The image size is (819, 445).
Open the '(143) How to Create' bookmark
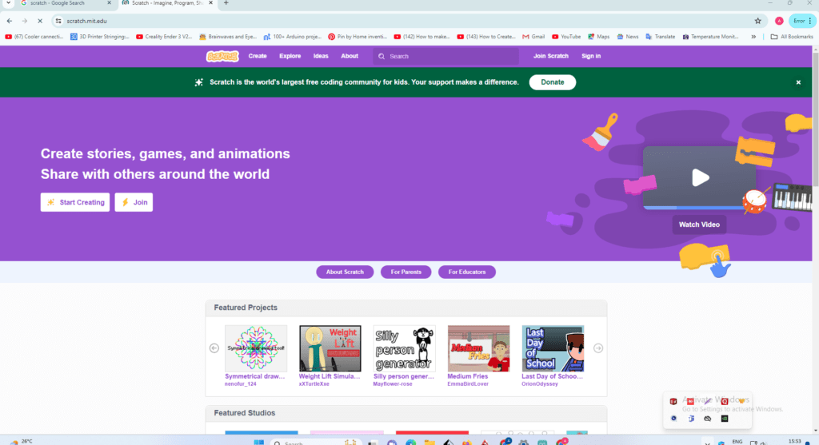486,37
